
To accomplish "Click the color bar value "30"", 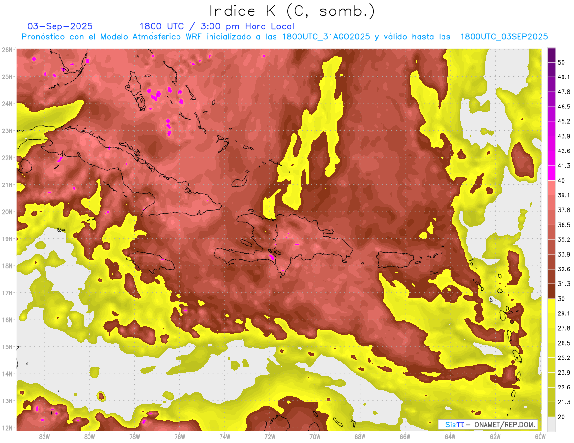I will 561,299.
